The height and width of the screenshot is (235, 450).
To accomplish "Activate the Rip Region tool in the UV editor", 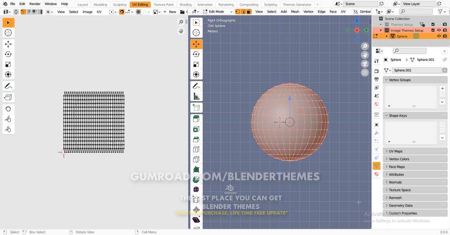I will coord(9,97).
